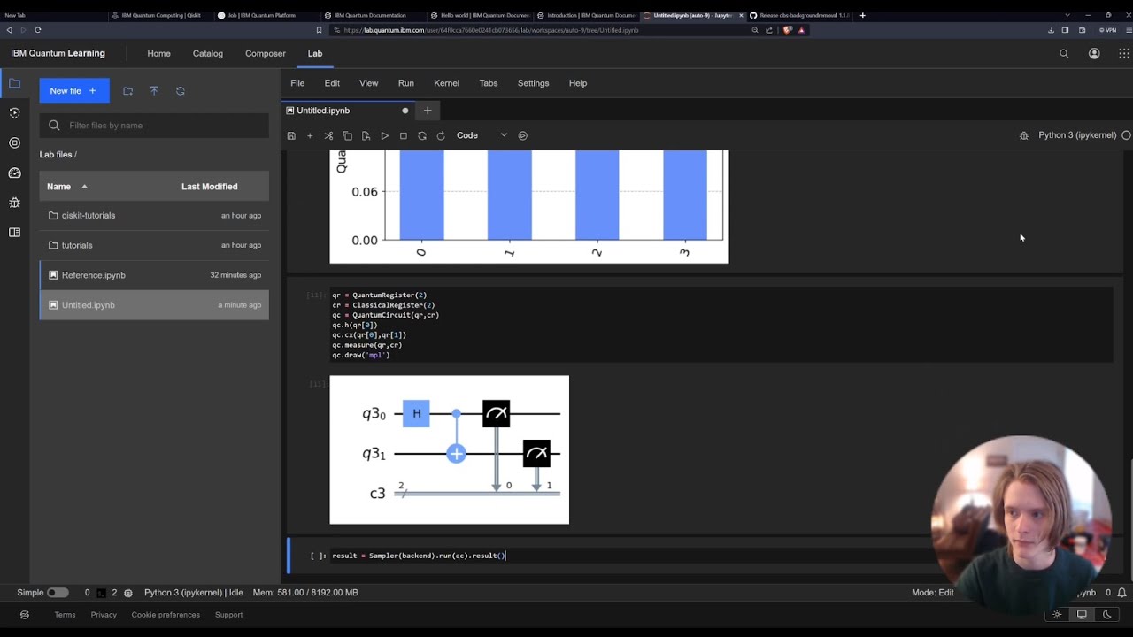Select the light theme sun icon

point(1057,615)
